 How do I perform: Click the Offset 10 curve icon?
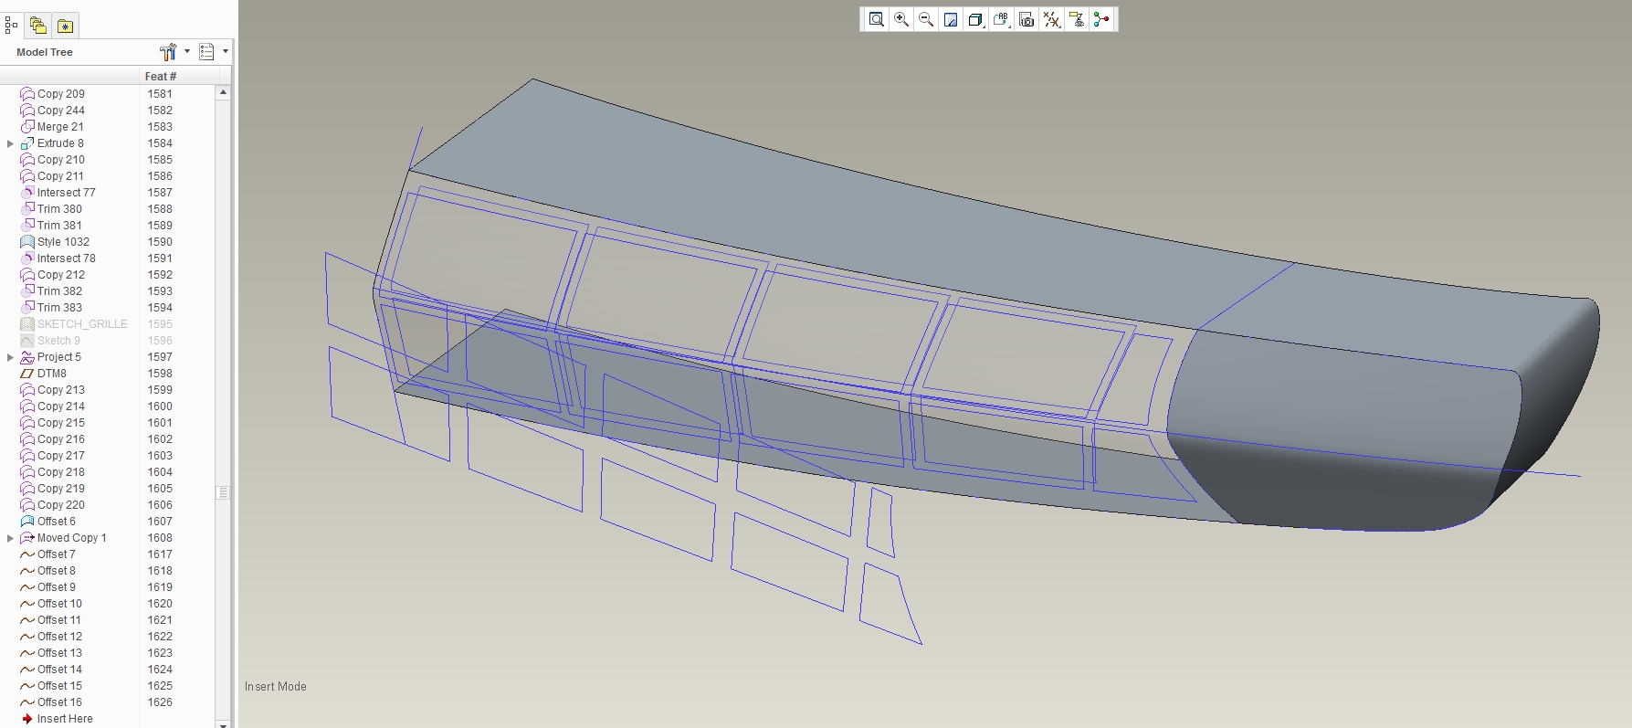tap(27, 604)
